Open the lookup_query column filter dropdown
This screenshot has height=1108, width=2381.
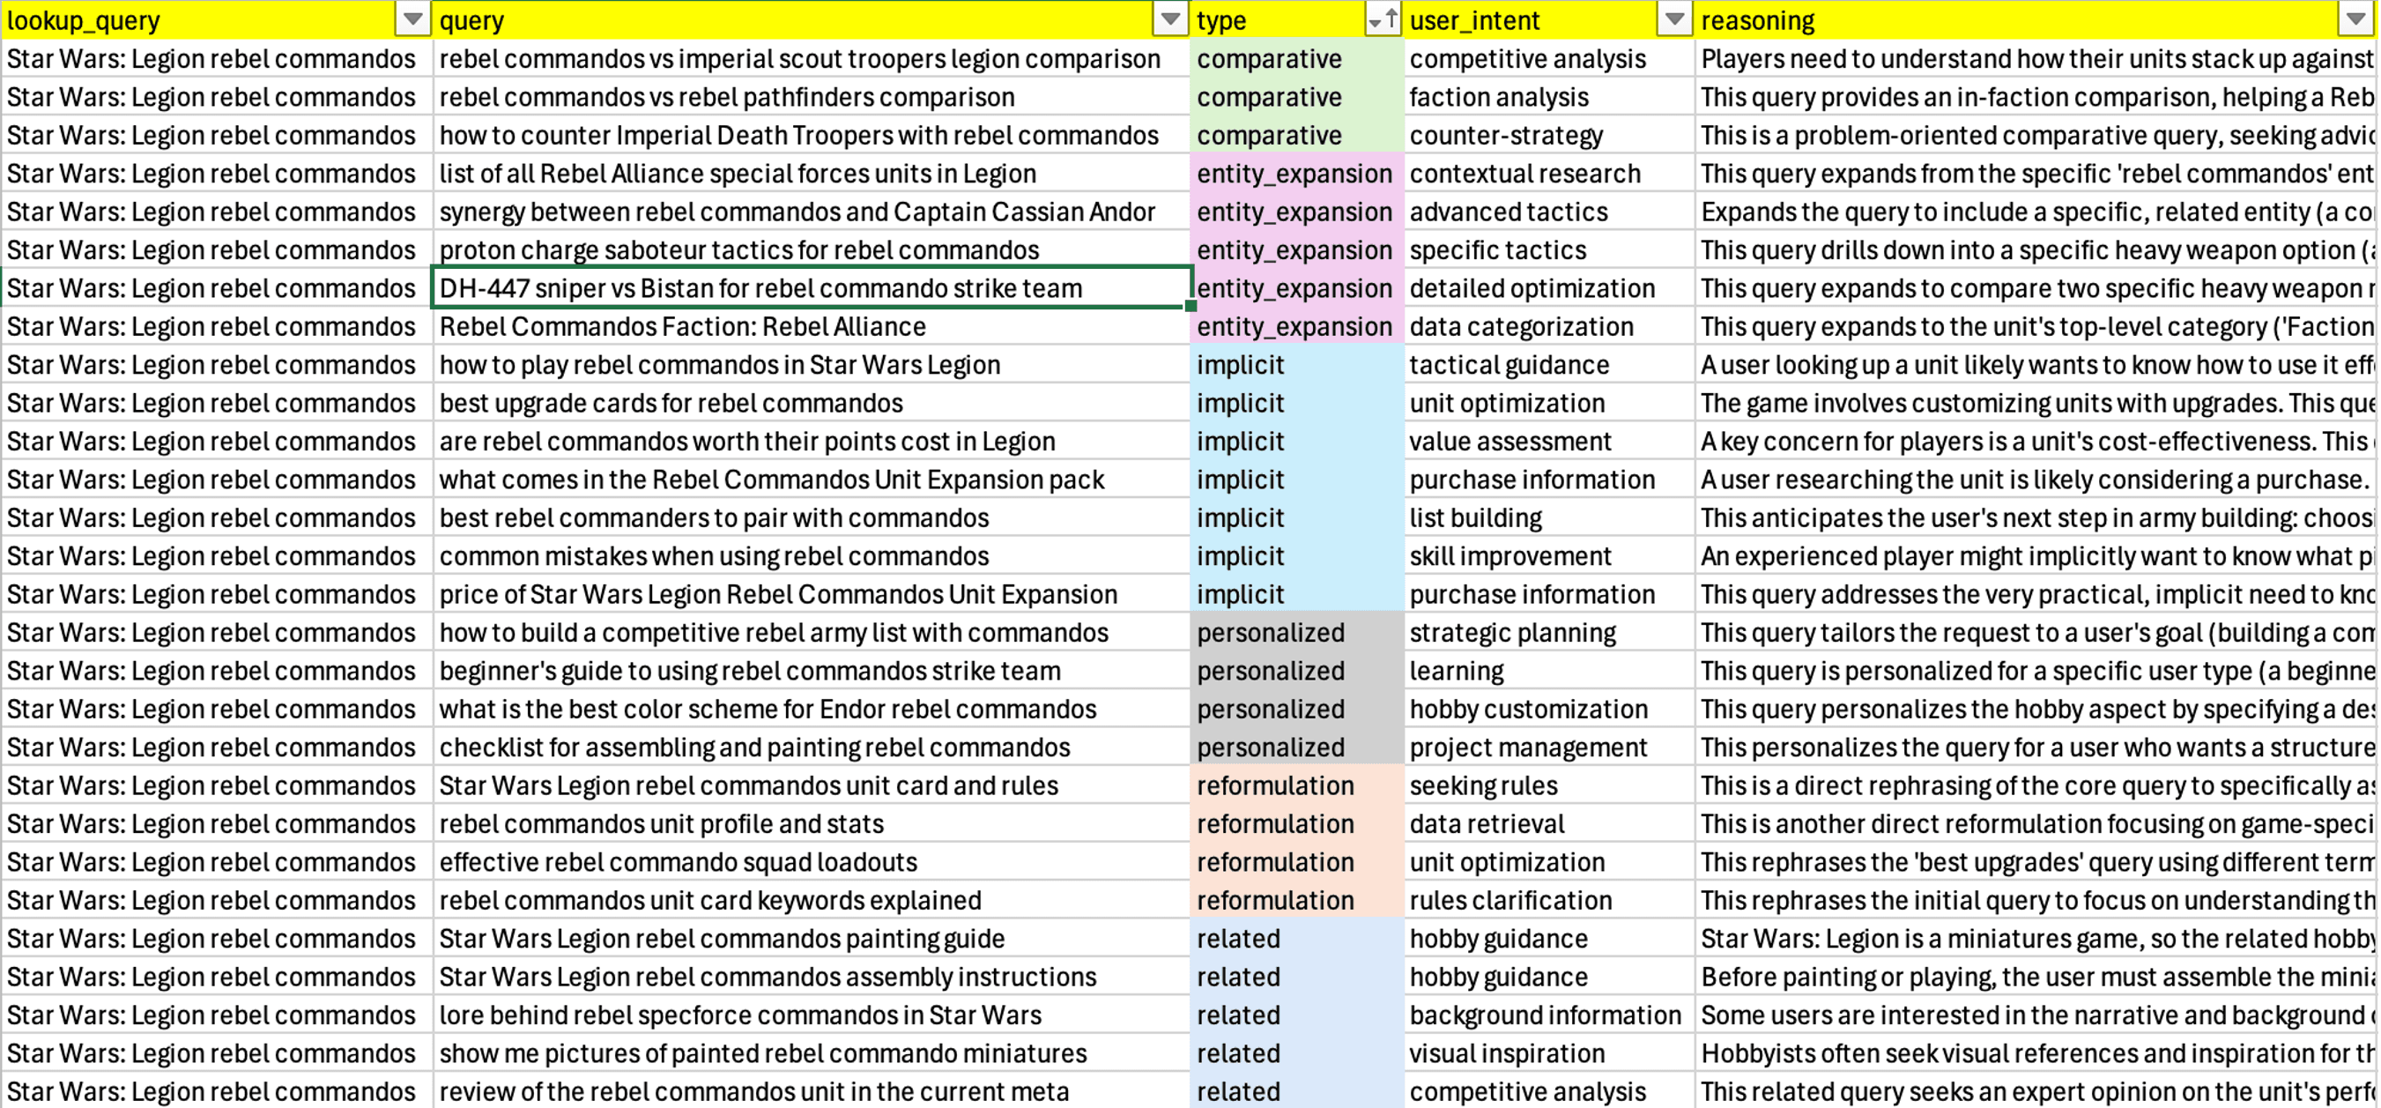[412, 19]
